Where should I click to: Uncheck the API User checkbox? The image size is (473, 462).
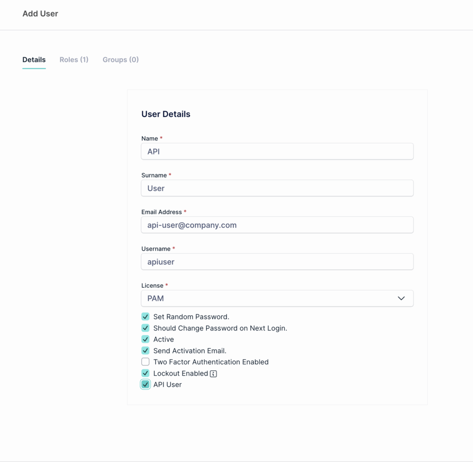146,384
